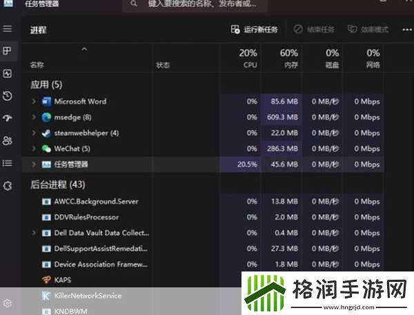
Task: Open the Users page icon
Action: tap(8, 140)
